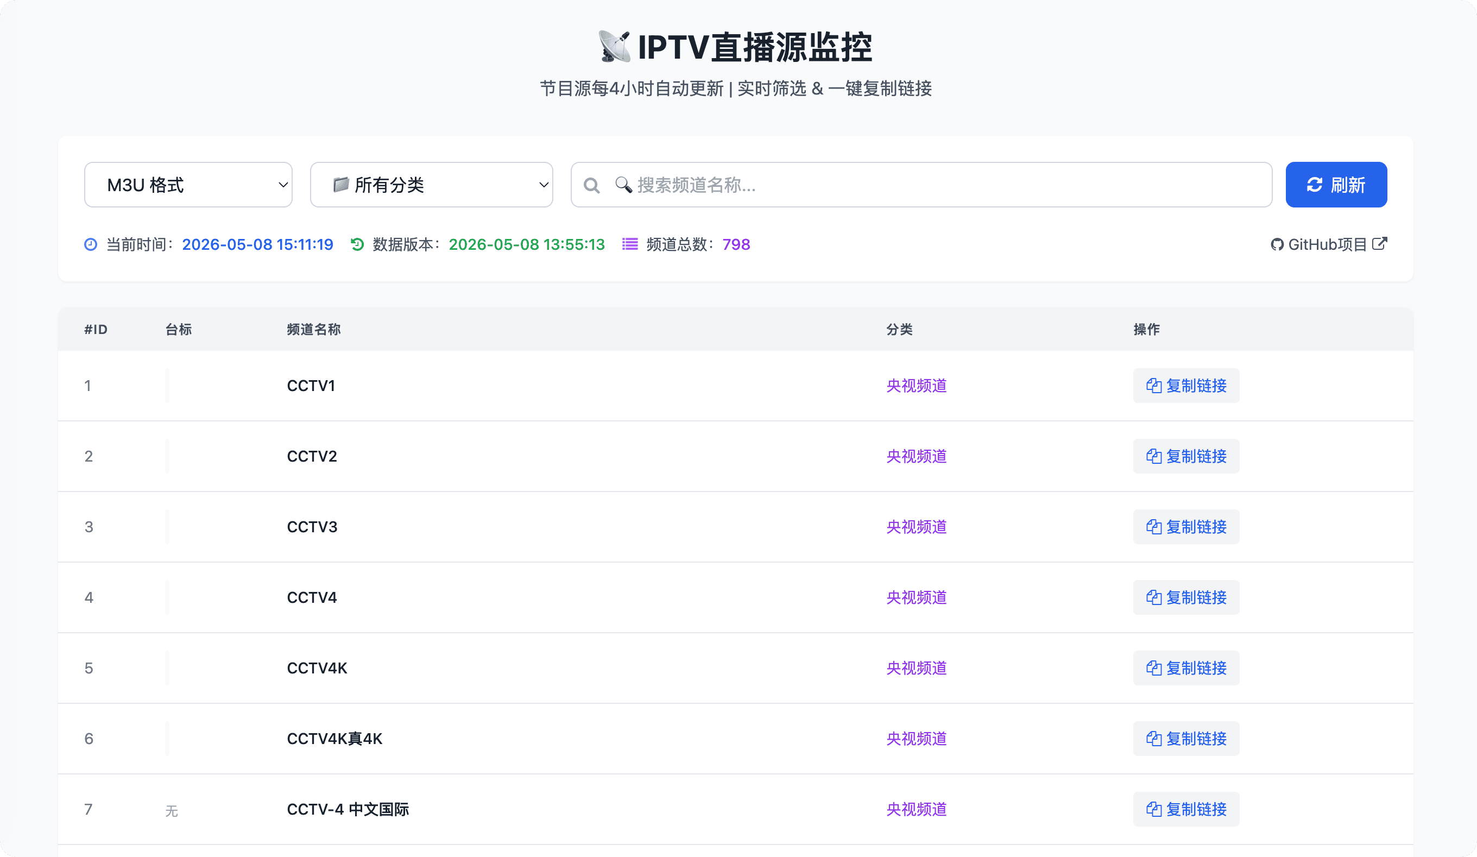Click the 刷新 refresh button

point(1336,185)
